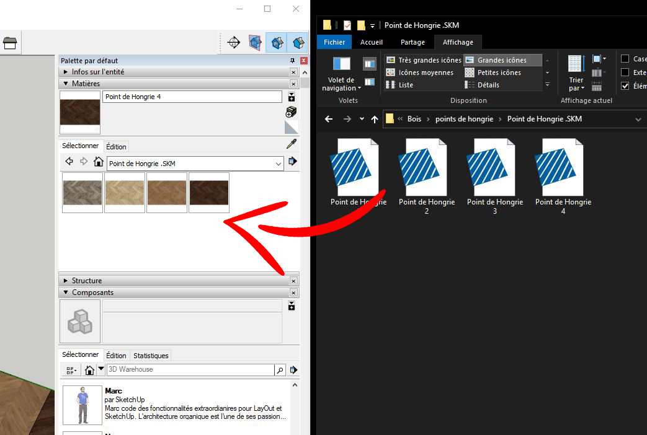Open the Statistiques tab in Composants
The image size is (647, 435).
151,356
